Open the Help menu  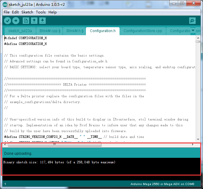(52, 12)
